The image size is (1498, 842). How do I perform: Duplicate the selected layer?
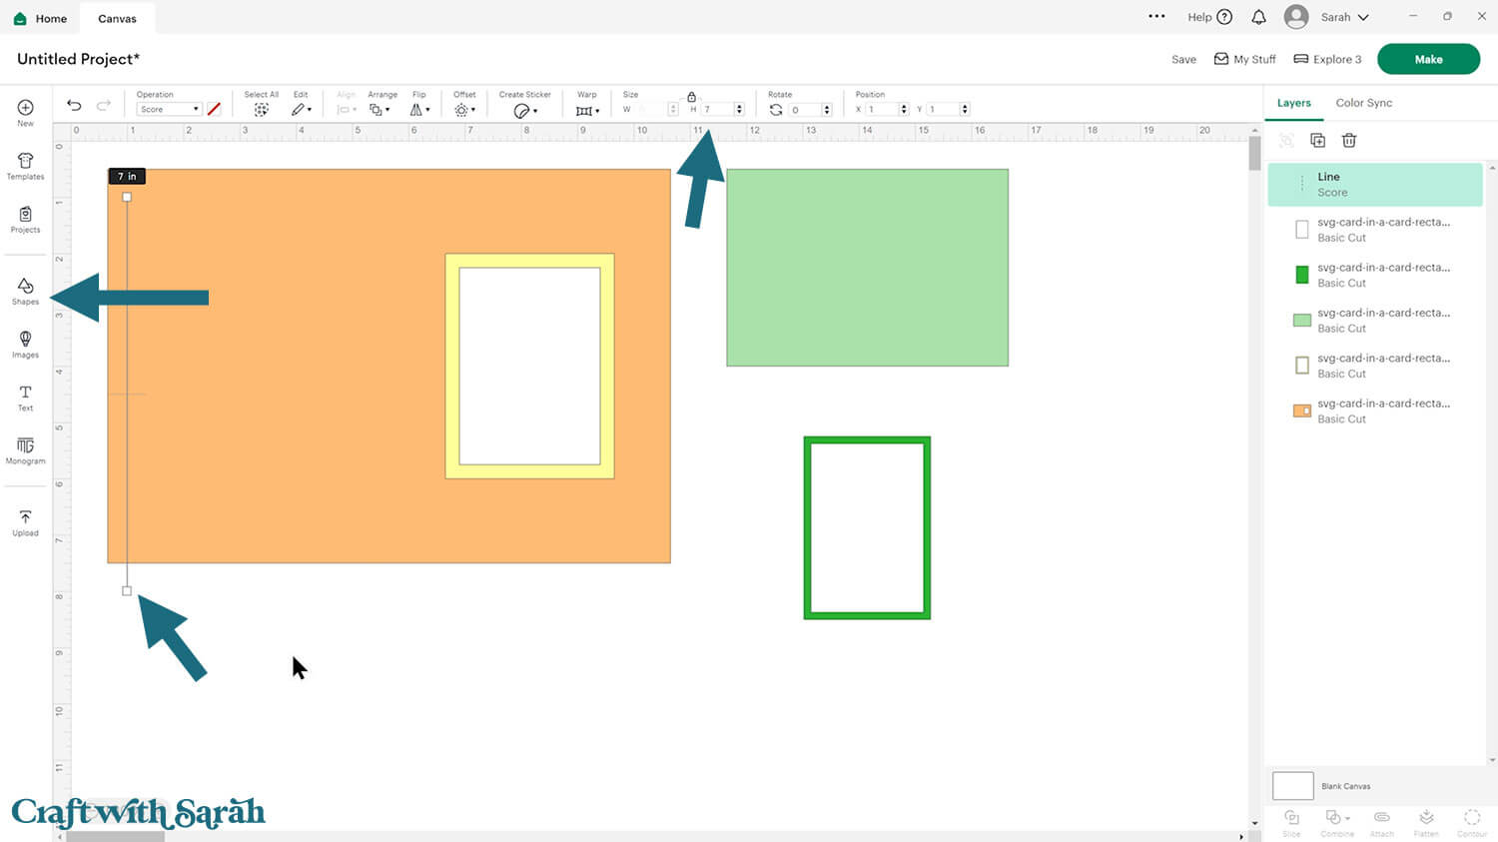coord(1317,141)
